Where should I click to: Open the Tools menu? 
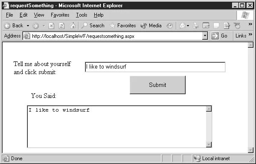(81, 15)
